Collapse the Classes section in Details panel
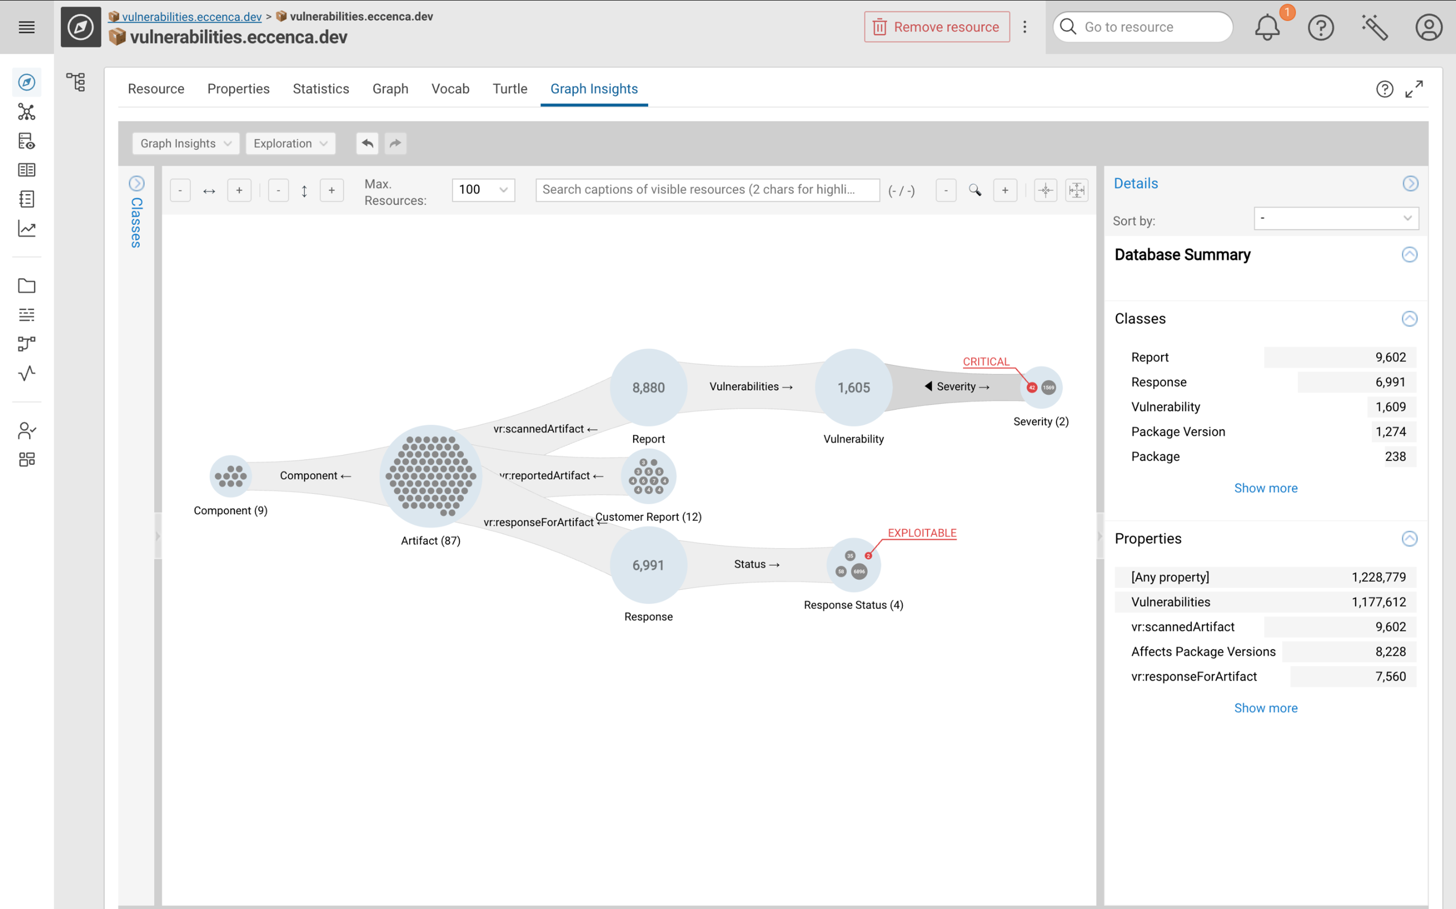This screenshot has height=909, width=1456. (1409, 319)
